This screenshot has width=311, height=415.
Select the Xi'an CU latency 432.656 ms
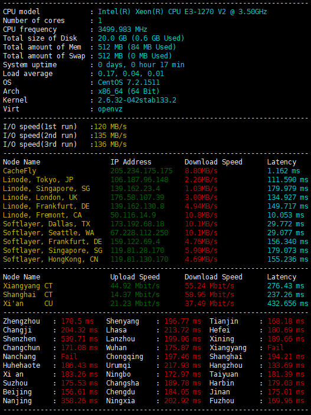point(287,304)
